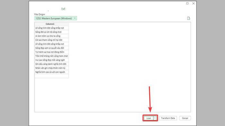Image resolution: width=225 pixels, height=126 pixels.
Task: Select row 'Sống đẹp xem ai quyết xây đời'
Action: tap(51, 48)
